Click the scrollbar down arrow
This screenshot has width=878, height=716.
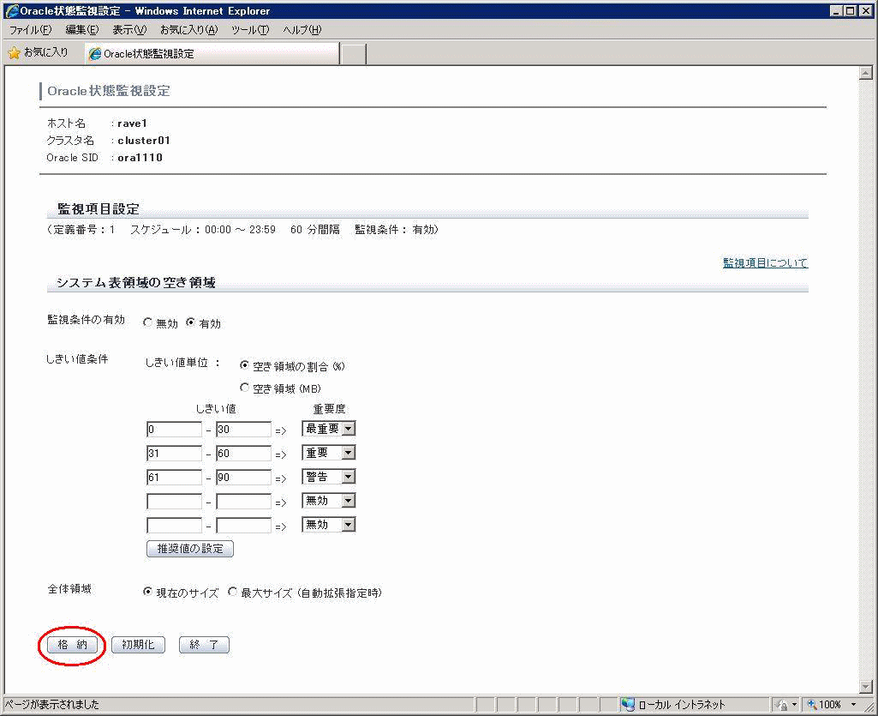pyautogui.click(x=866, y=686)
